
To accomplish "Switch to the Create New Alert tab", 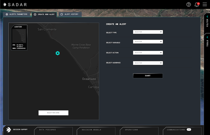I will [x=44, y=14].
